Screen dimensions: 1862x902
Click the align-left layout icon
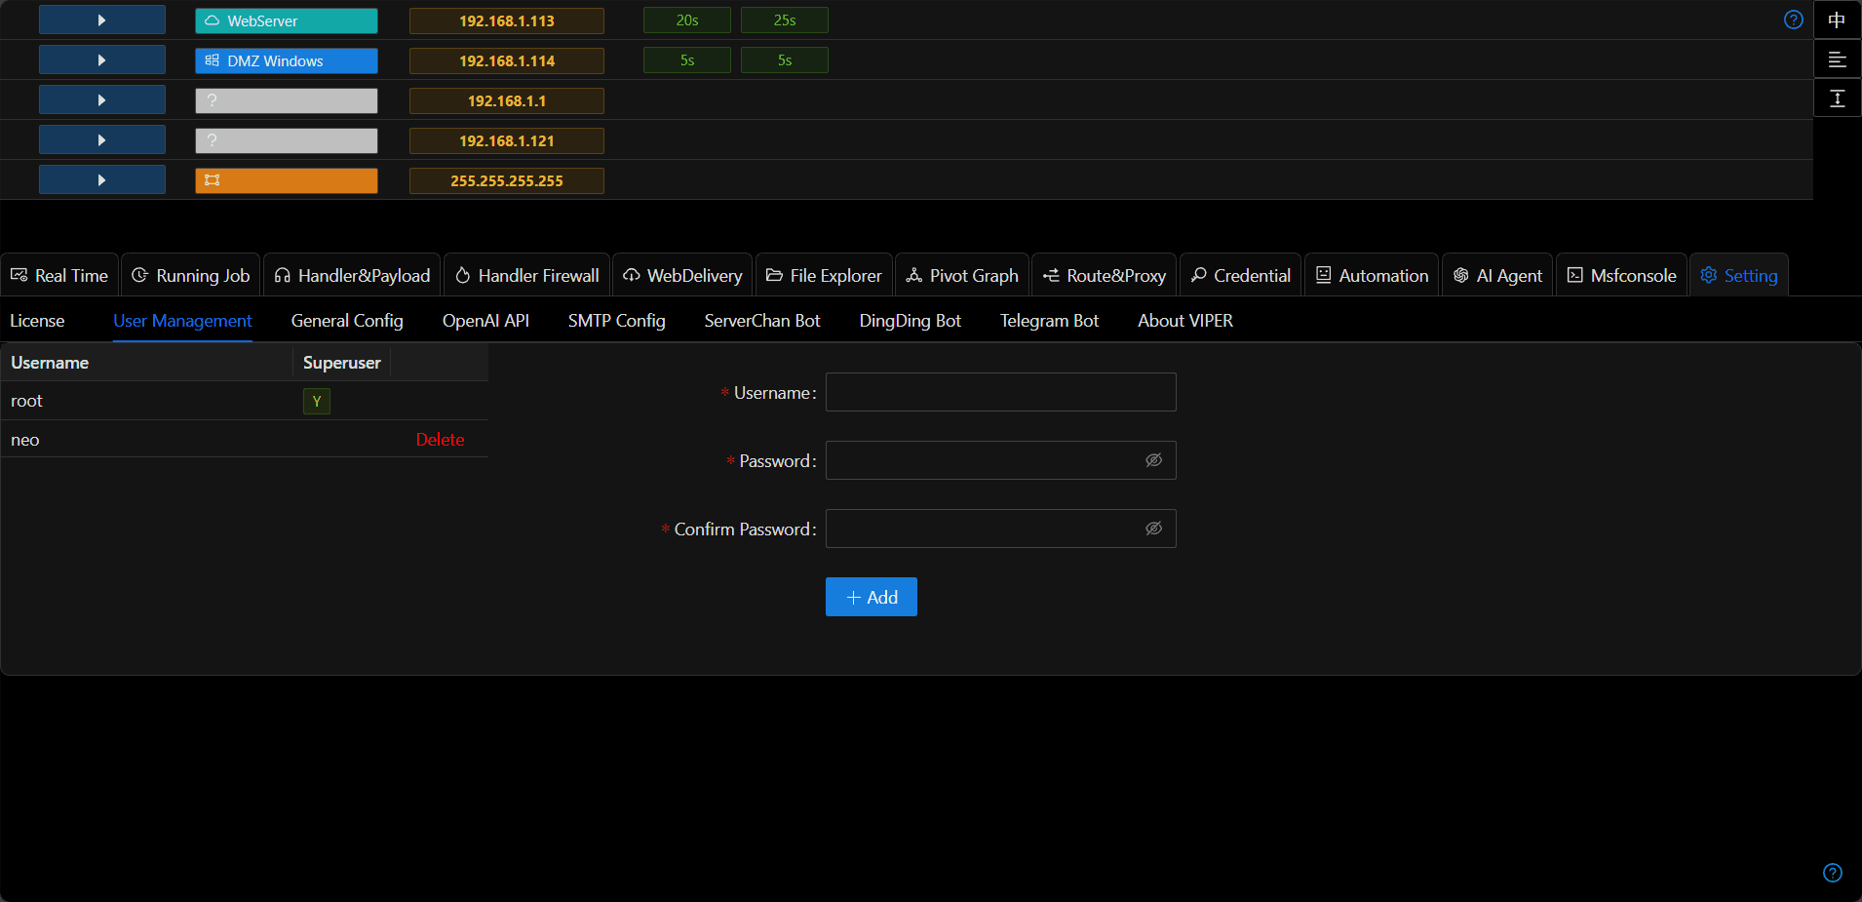(x=1838, y=59)
